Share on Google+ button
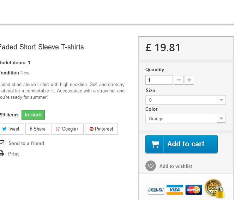 click(67, 129)
